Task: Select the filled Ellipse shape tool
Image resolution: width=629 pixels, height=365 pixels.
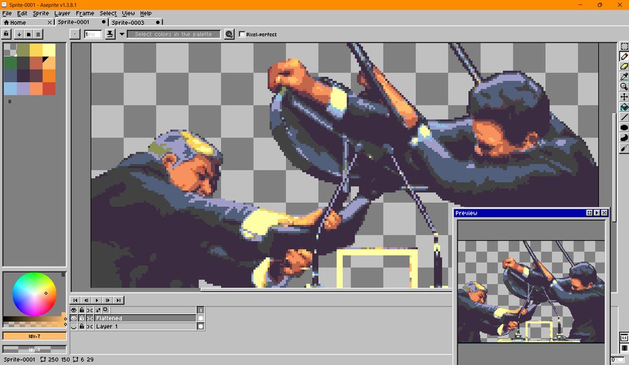Action: pos(624,128)
